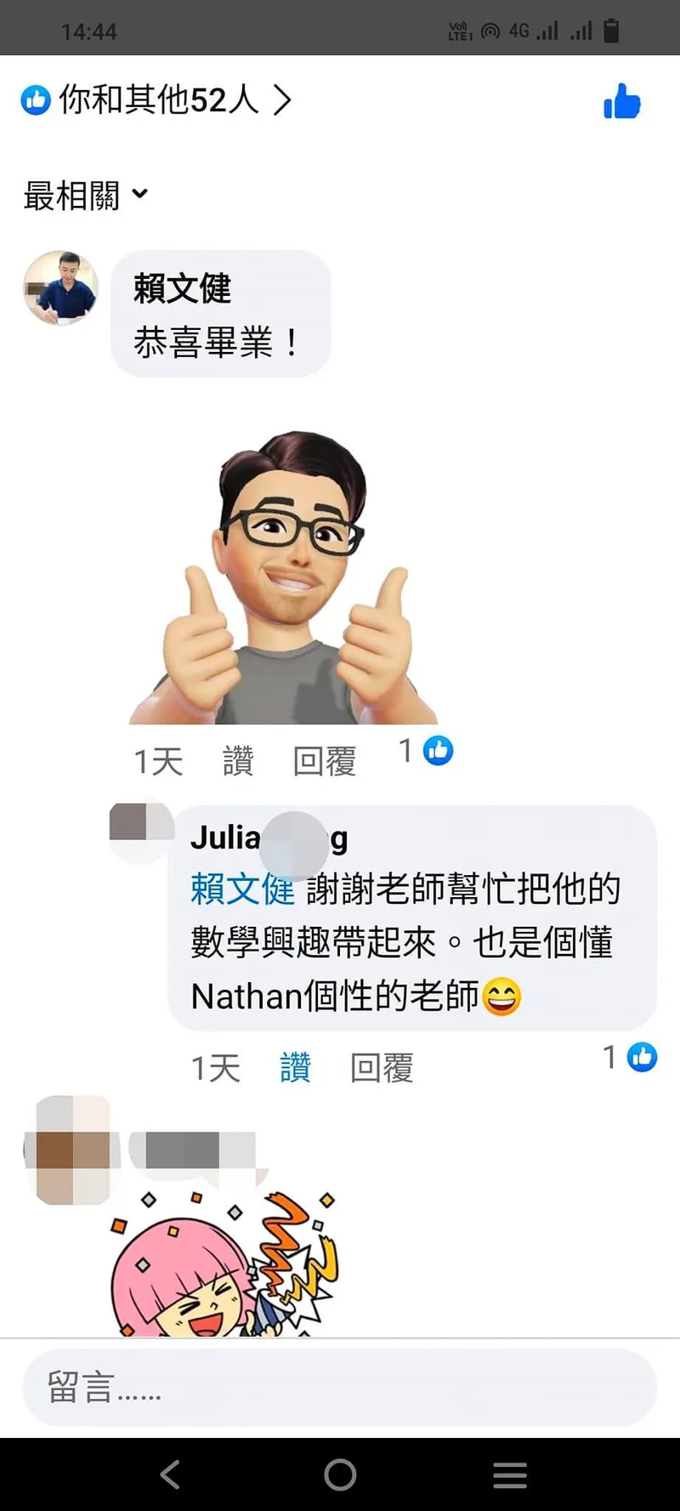
Task: Tap the name 賴文健 in the first comment
Action: pyautogui.click(x=182, y=289)
